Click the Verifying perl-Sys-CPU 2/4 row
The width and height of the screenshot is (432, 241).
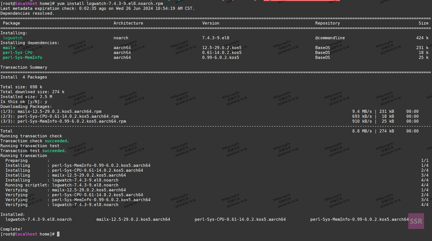[217, 195]
